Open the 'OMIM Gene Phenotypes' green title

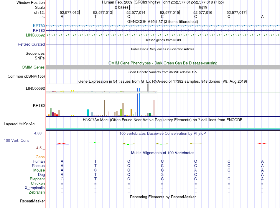pyautogui.click(x=163, y=63)
